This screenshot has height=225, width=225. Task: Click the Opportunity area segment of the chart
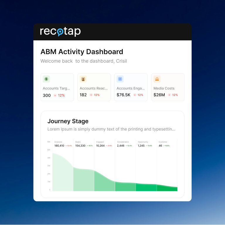146,188
